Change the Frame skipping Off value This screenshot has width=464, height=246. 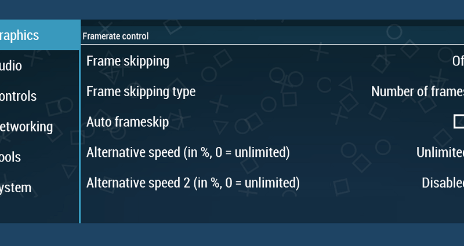(458, 61)
